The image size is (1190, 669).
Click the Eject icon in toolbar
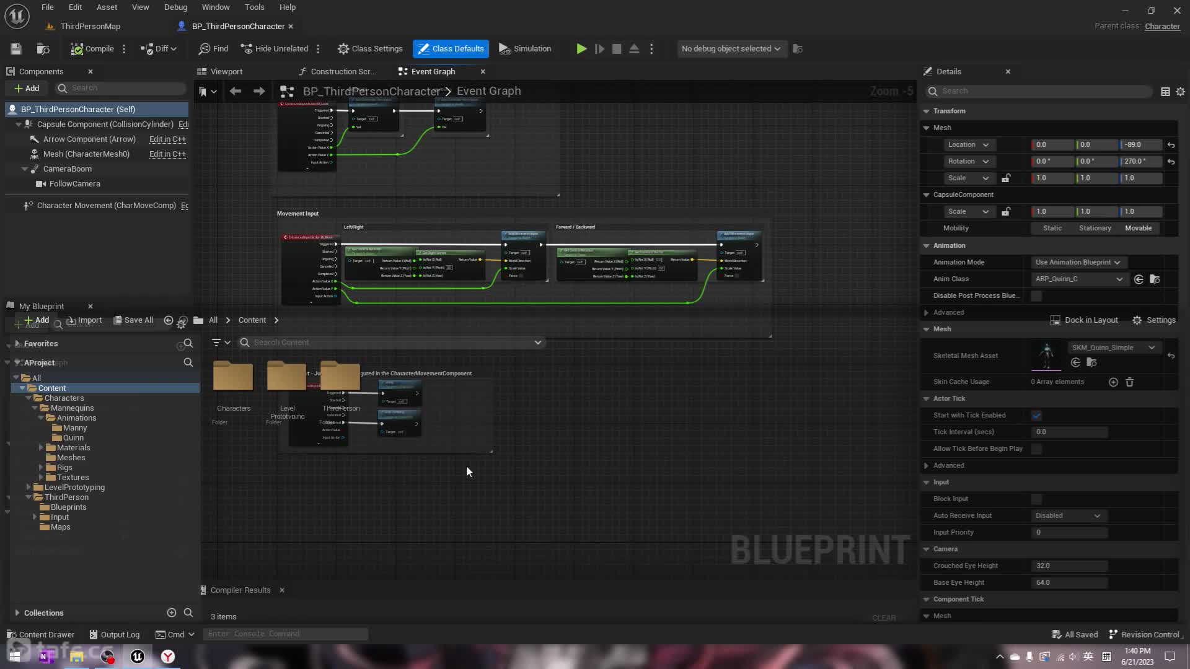(x=634, y=49)
